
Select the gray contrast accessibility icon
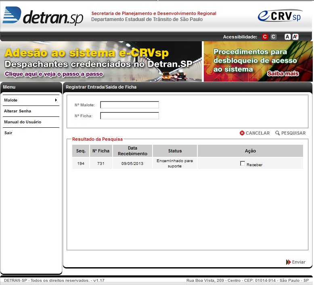click(x=273, y=37)
